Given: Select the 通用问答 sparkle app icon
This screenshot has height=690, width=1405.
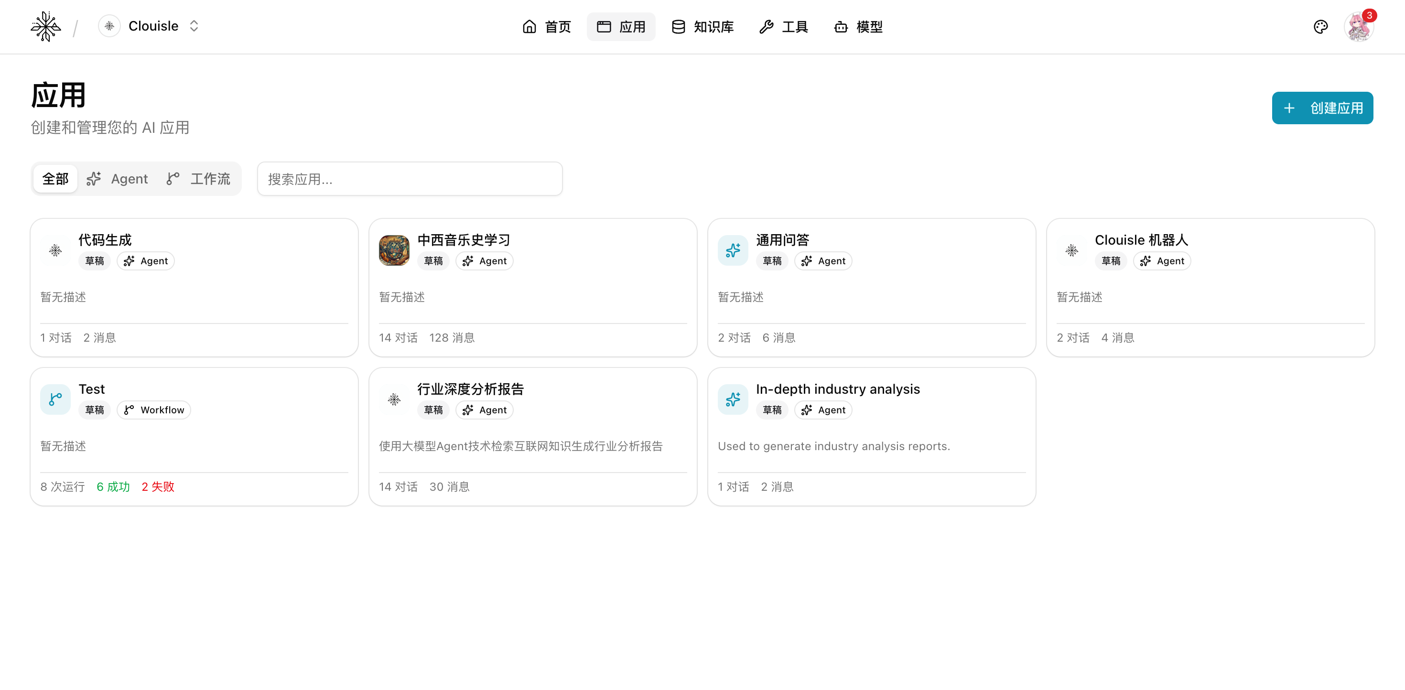Looking at the screenshot, I should (733, 250).
